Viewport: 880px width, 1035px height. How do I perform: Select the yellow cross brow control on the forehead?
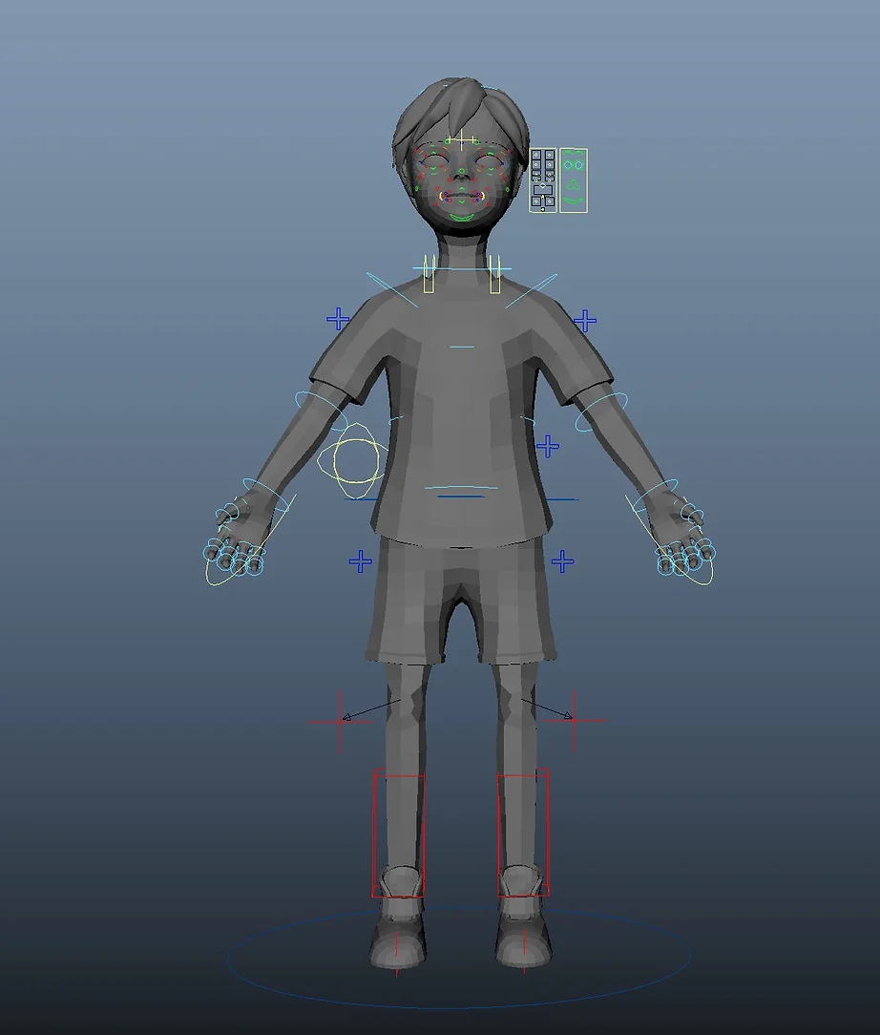click(462, 140)
